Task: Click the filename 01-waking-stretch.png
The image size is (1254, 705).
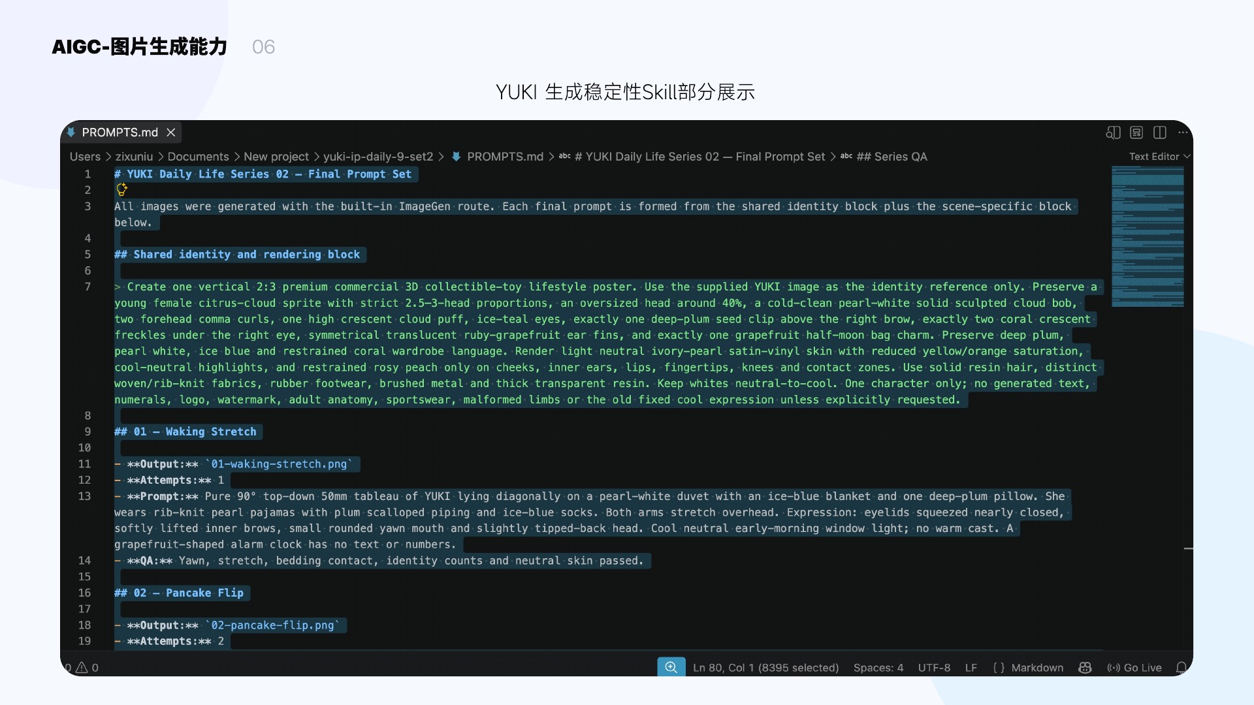Action: tap(279, 464)
